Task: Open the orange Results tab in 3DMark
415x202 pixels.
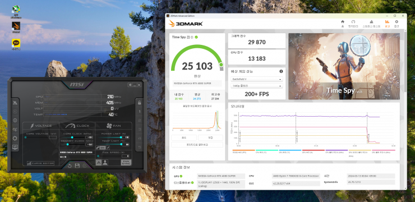Action: point(387,24)
